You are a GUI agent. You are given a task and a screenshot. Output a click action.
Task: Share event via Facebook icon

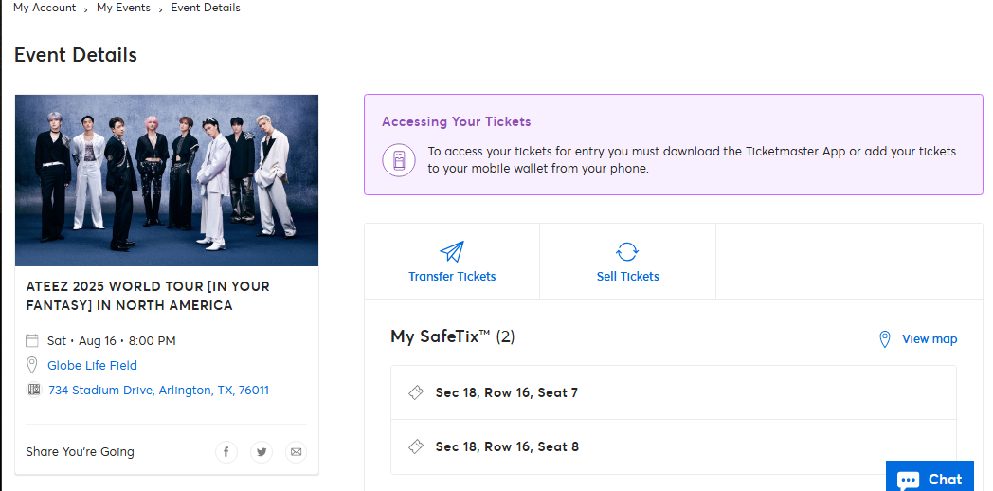click(x=226, y=452)
